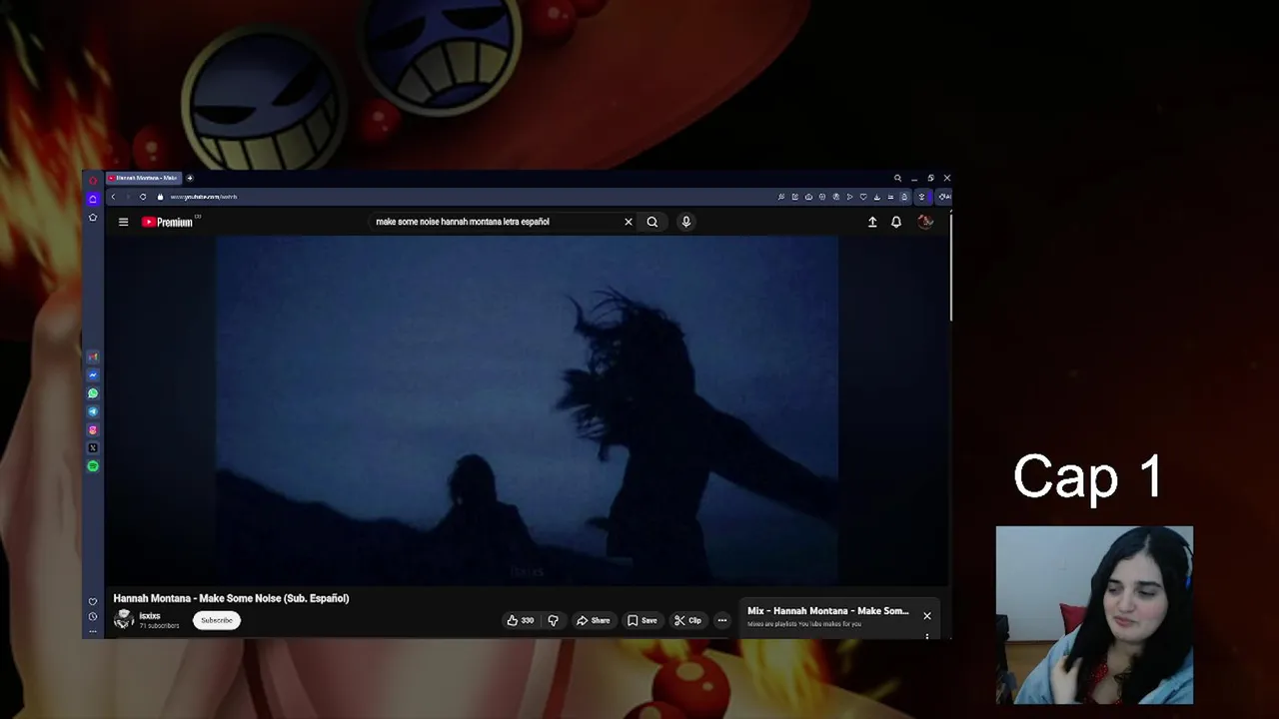The width and height of the screenshot is (1279, 719).
Task: Save the video to a playlist
Action: click(x=642, y=620)
